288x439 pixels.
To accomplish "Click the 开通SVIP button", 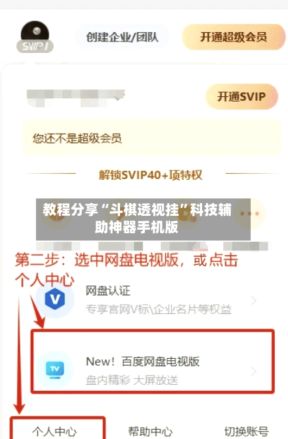I will pos(241,97).
